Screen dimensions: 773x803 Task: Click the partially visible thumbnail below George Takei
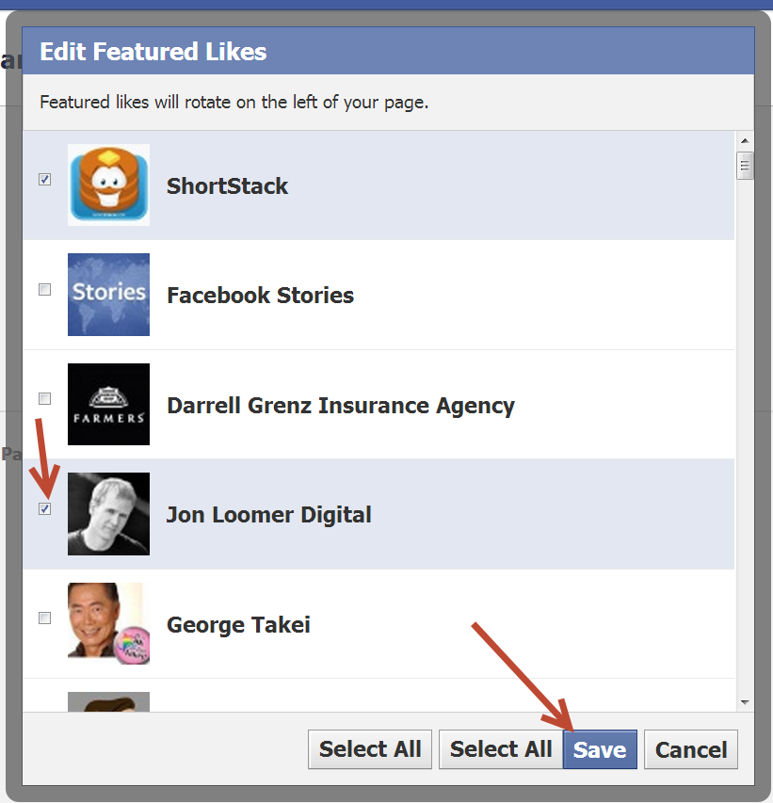108,701
